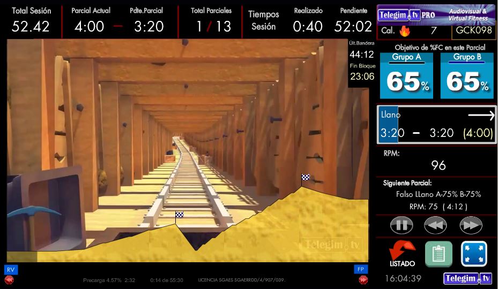The image size is (498, 289).
Task: Click the checkered flag on the right hill
Action: point(305,178)
